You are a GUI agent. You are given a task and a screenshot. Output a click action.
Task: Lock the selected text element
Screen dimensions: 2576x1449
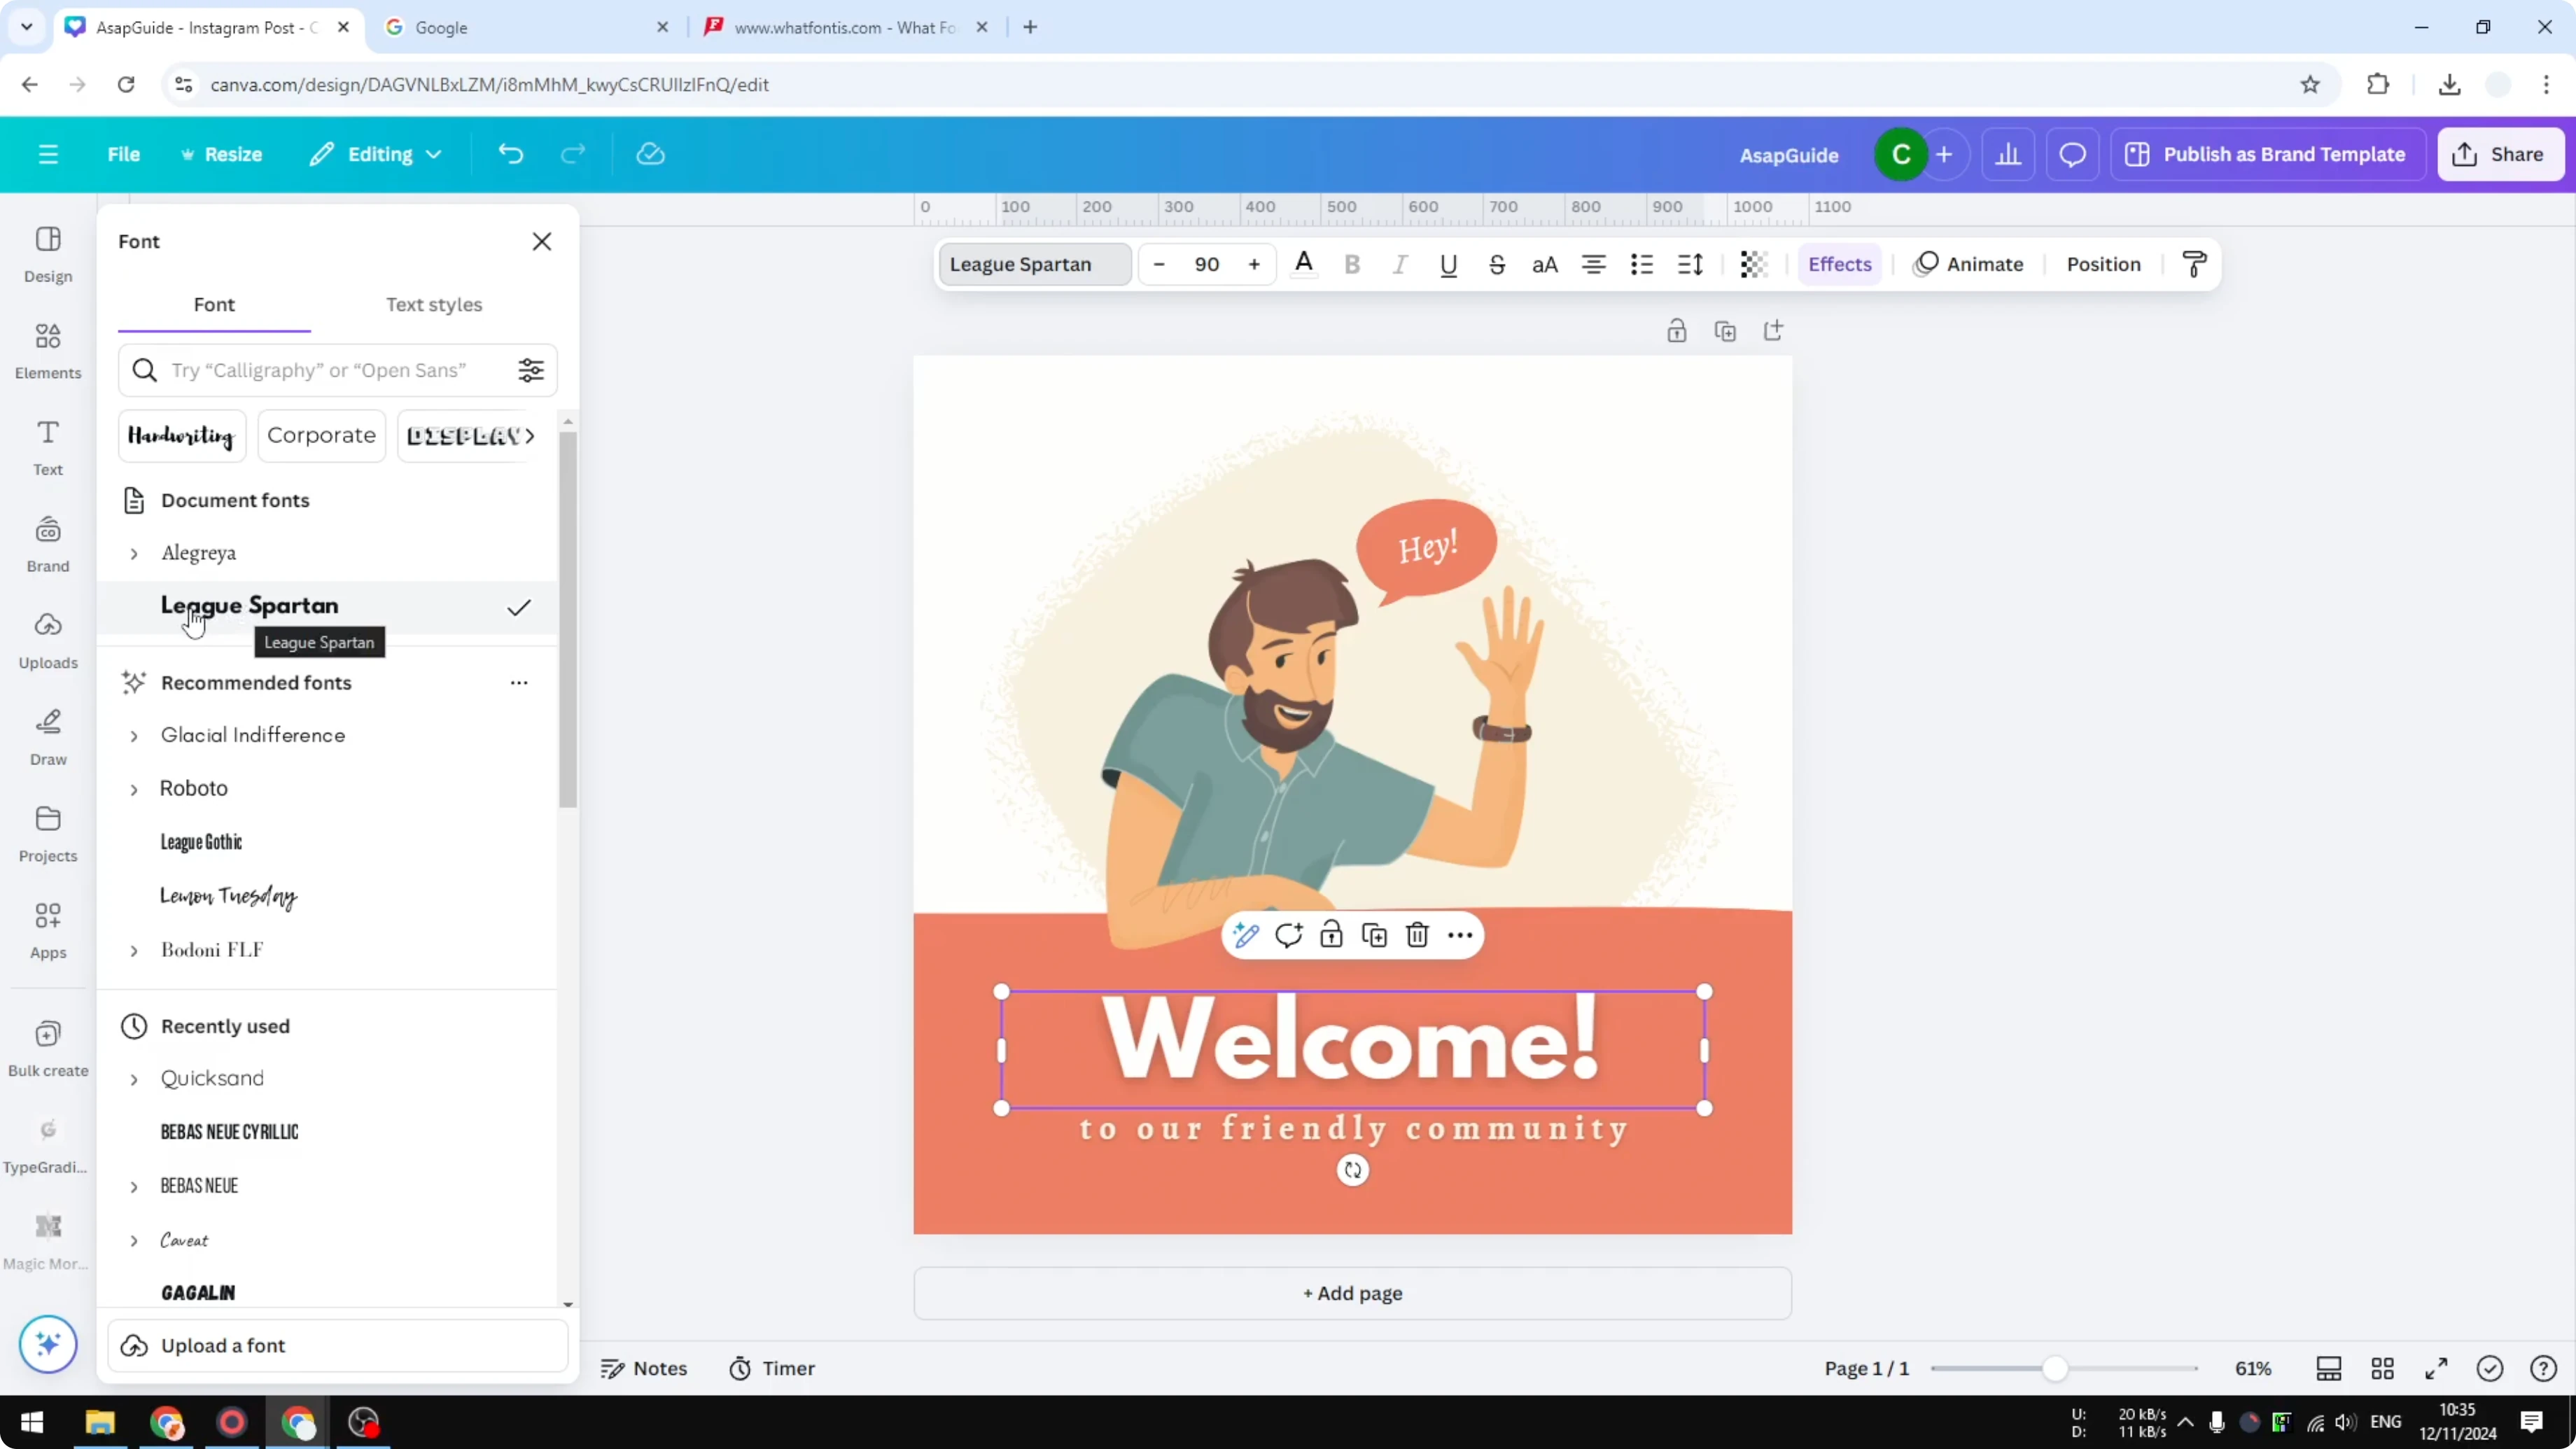pos(1331,935)
